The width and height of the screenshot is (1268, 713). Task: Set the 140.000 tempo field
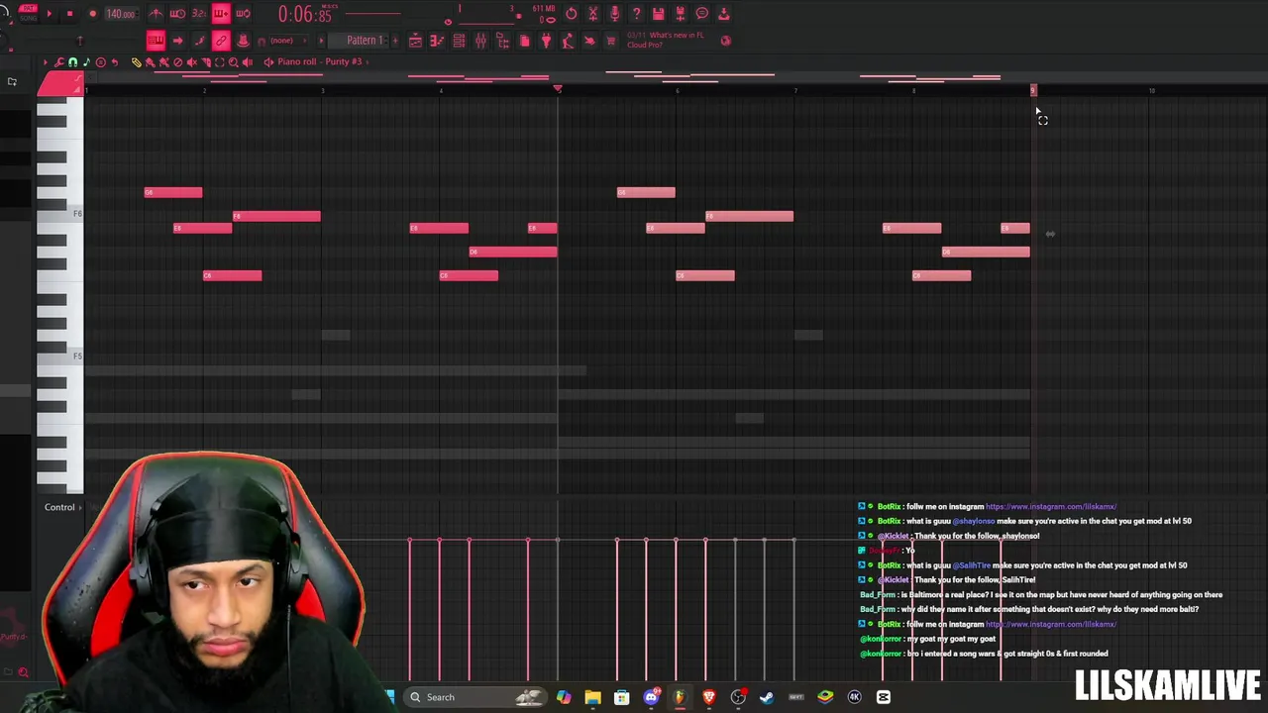[122, 14]
